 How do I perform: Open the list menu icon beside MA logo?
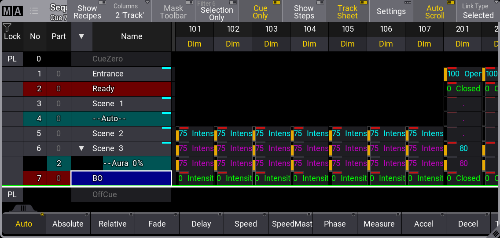click(x=34, y=11)
